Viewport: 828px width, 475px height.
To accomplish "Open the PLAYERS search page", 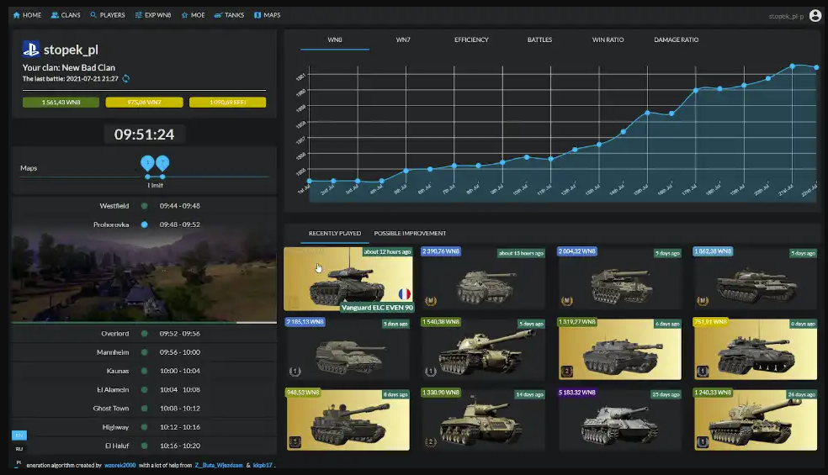I will [107, 15].
